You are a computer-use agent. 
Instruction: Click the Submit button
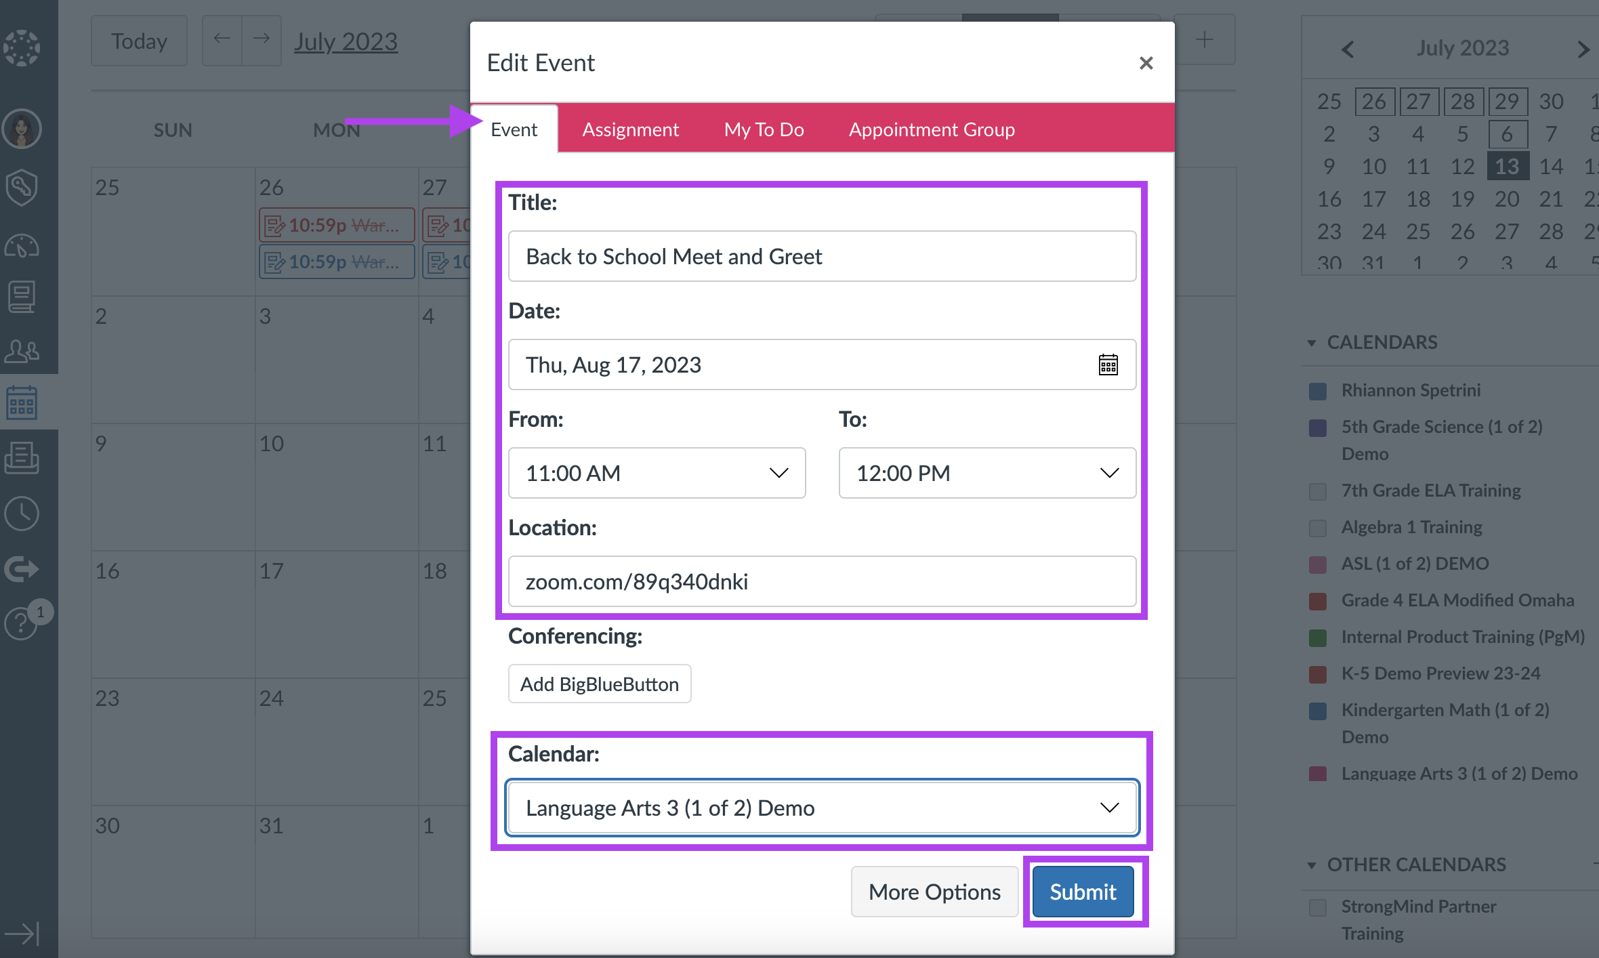point(1083,892)
